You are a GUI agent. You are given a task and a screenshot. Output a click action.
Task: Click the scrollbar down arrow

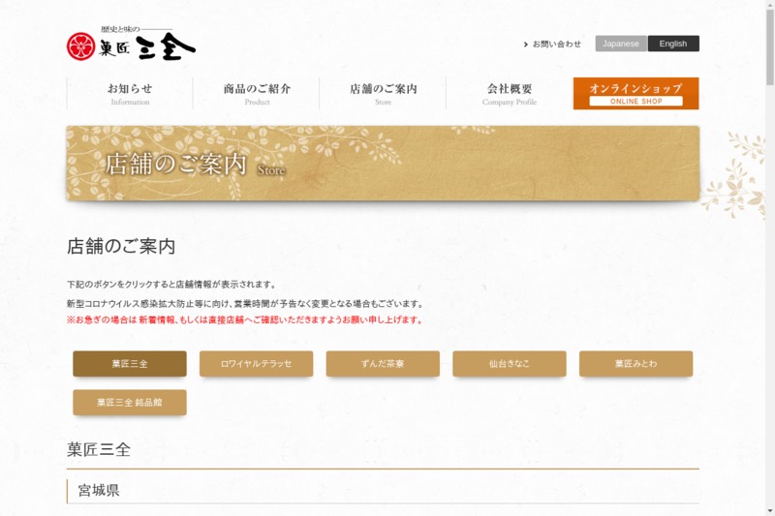pos(768,510)
